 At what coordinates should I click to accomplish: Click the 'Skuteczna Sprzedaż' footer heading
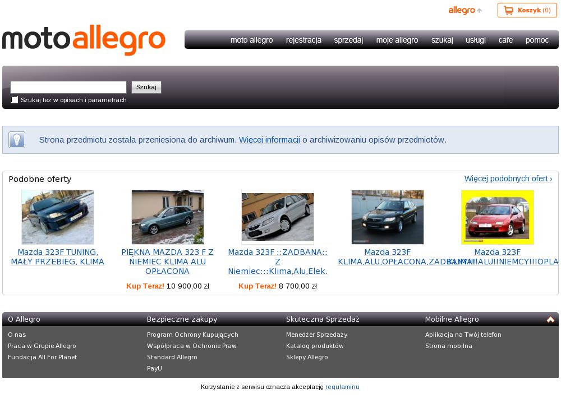tap(323, 319)
